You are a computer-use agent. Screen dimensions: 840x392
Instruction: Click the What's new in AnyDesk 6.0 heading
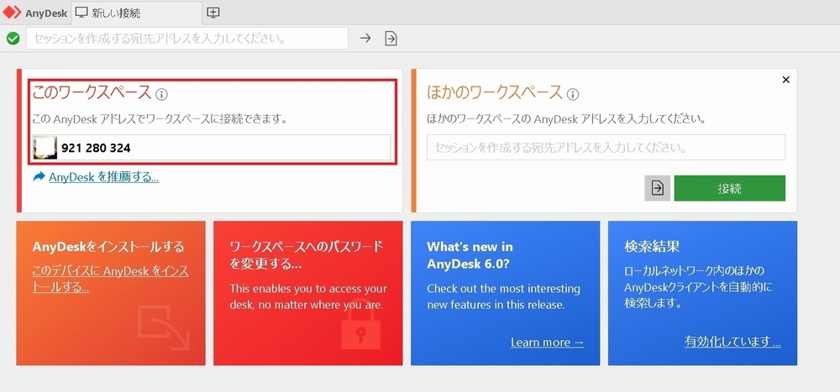(470, 255)
